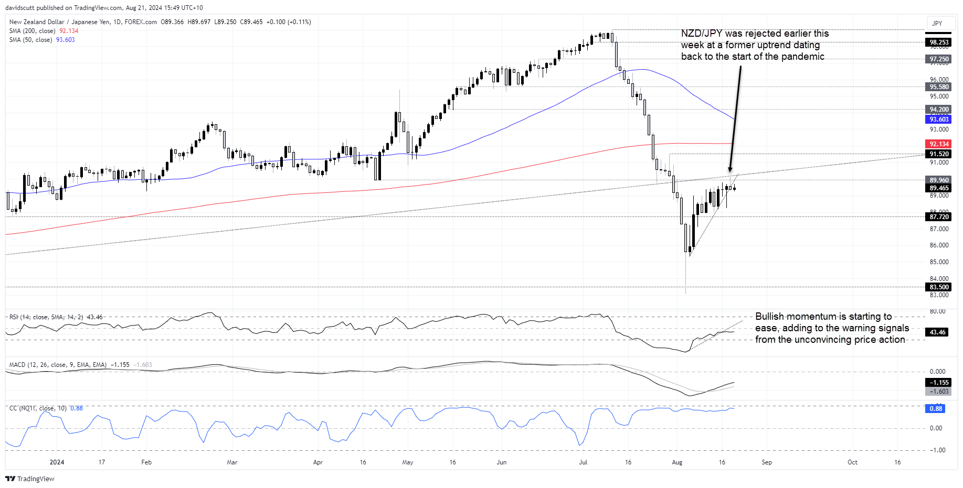Image resolution: width=963 pixels, height=488 pixels.
Task: Click the Mar label on the date axis
Action: (232, 462)
